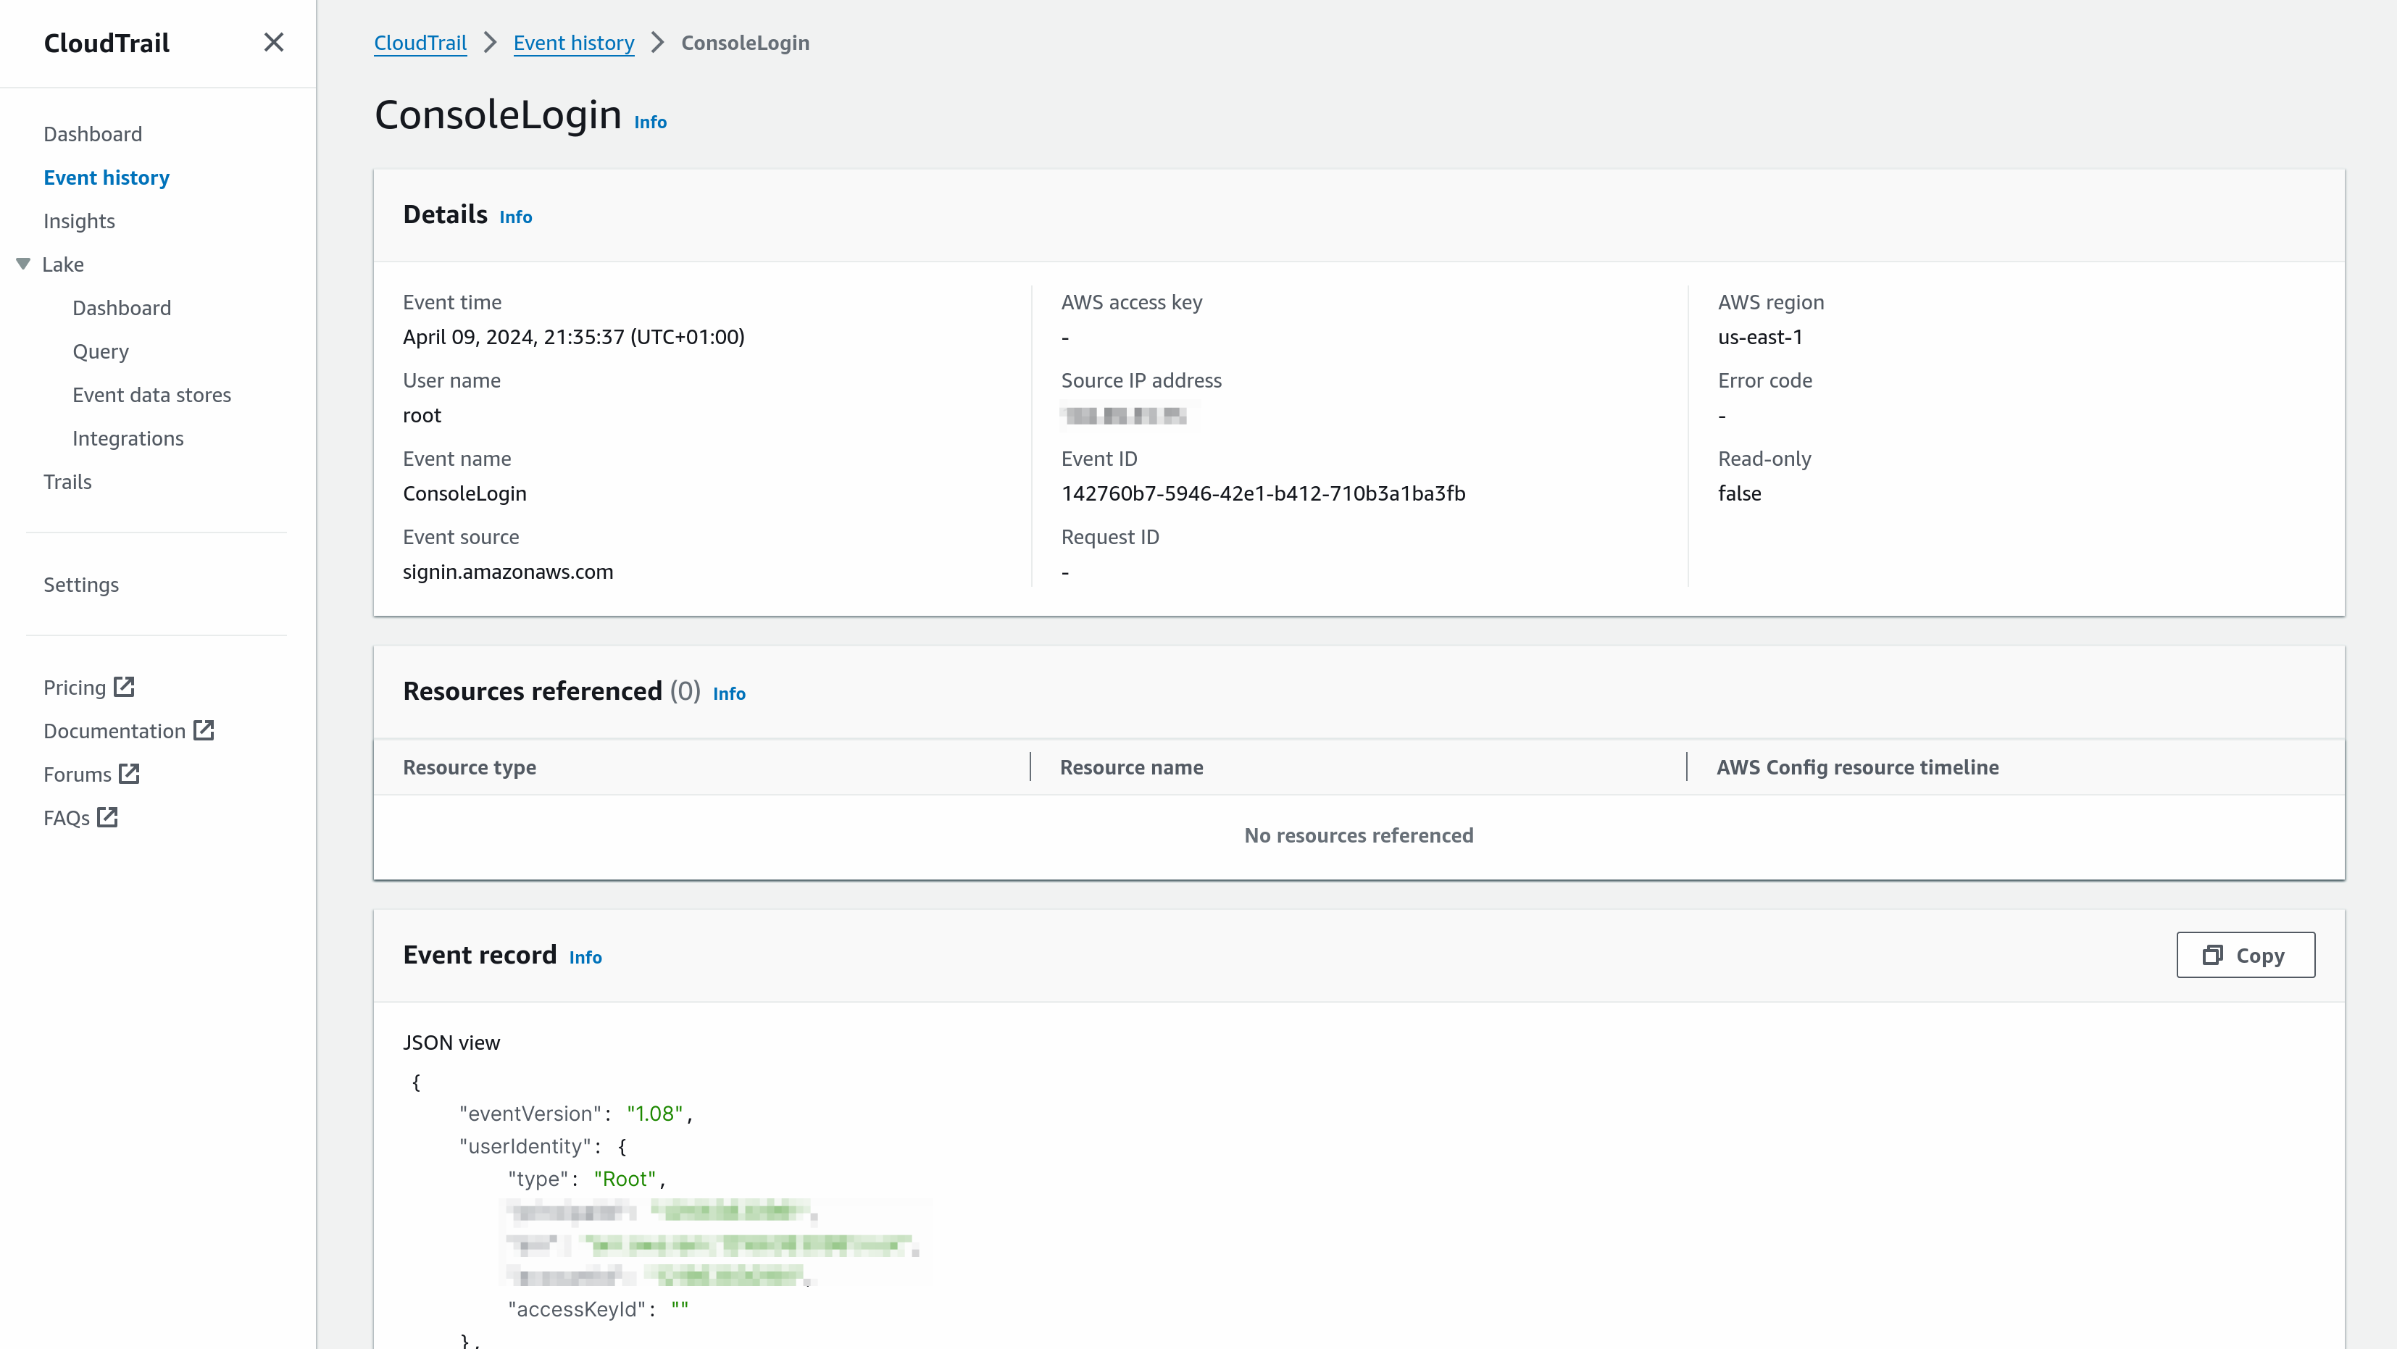Select Insights in the sidebar
The width and height of the screenshot is (2397, 1349).
79,220
